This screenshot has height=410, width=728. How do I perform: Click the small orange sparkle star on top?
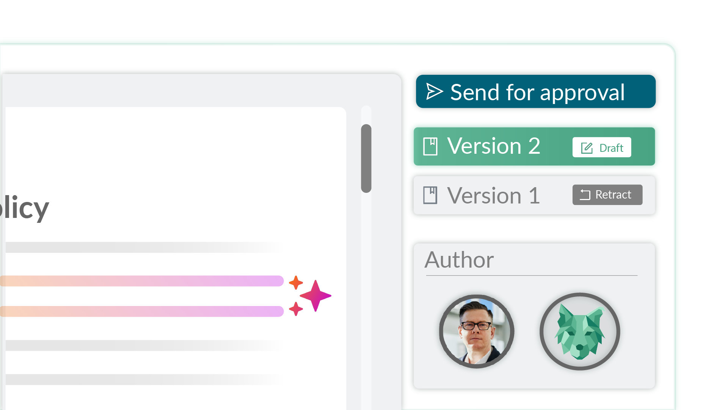[296, 283]
